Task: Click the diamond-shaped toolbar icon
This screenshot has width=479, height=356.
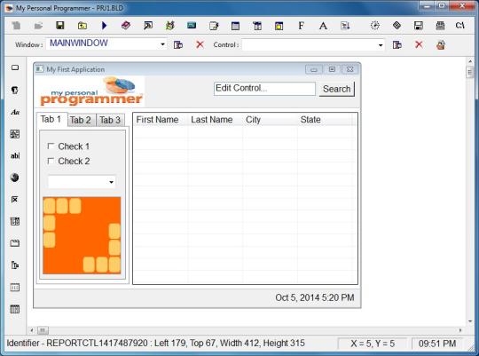Action: click(397, 26)
